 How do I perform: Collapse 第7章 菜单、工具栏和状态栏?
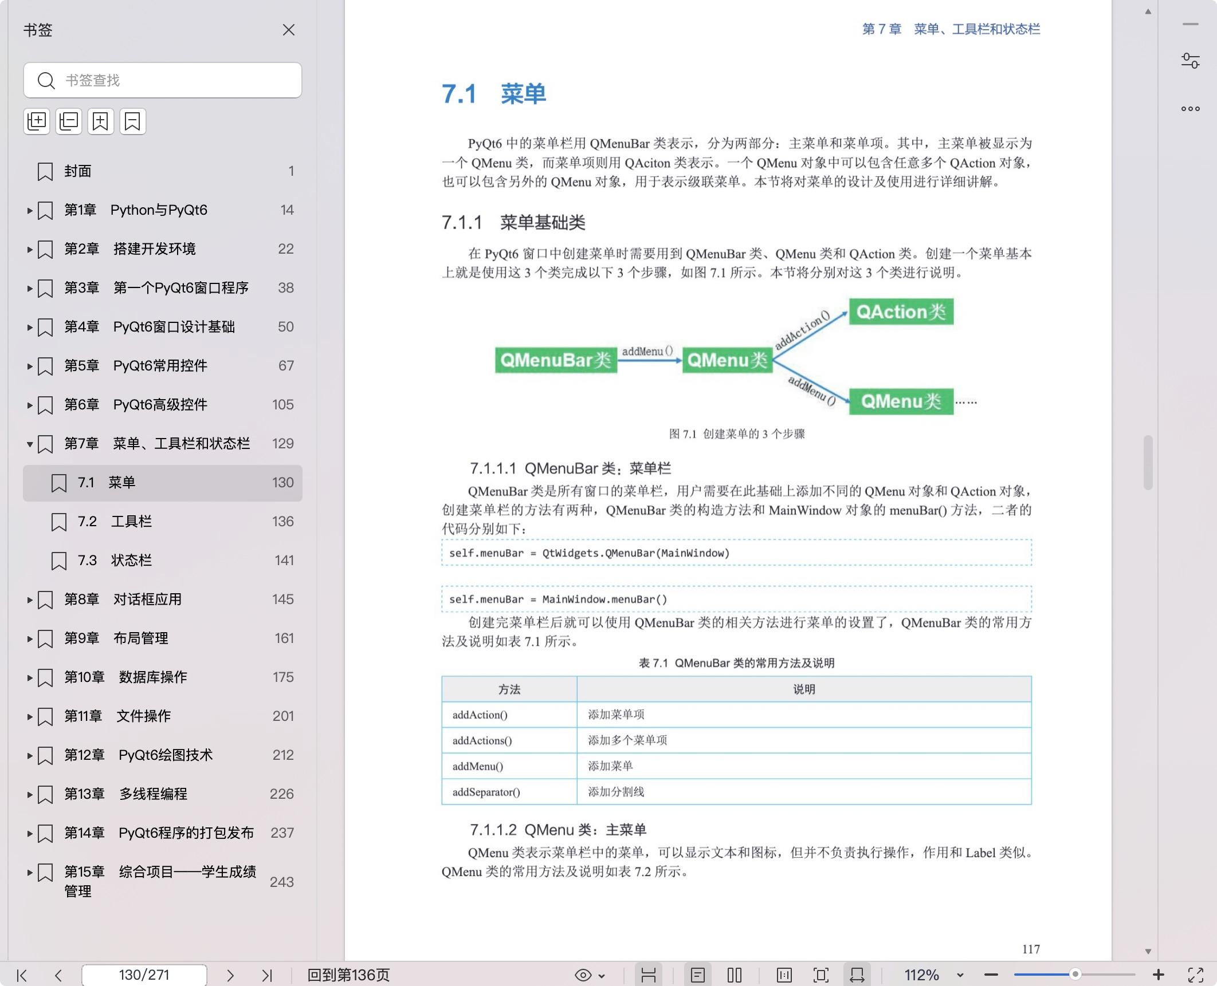[x=29, y=444]
